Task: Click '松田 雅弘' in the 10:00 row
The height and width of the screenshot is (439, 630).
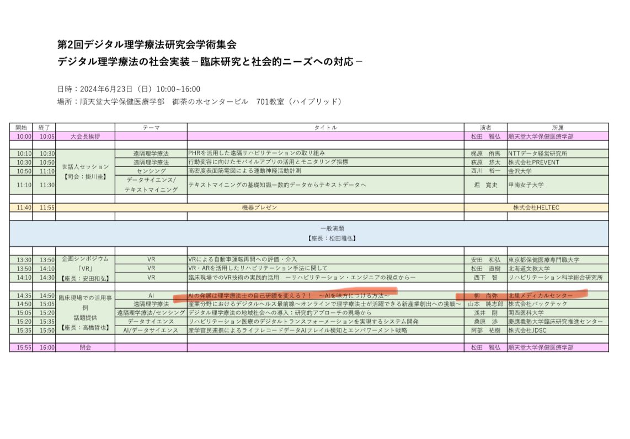Action: [485, 137]
